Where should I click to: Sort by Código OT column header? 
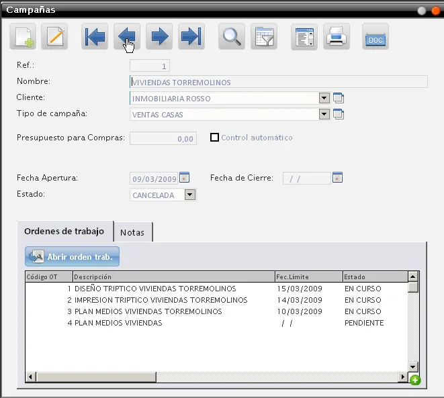49,277
